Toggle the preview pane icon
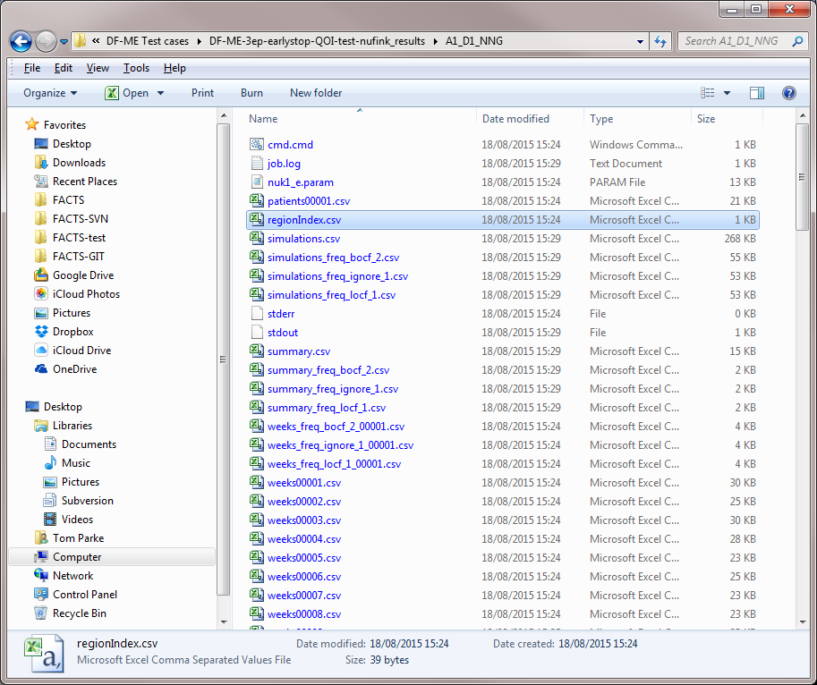This screenshot has width=817, height=685. pyautogui.click(x=757, y=93)
